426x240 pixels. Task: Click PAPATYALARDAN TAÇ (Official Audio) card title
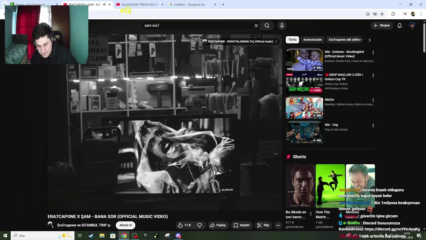tap(240, 42)
